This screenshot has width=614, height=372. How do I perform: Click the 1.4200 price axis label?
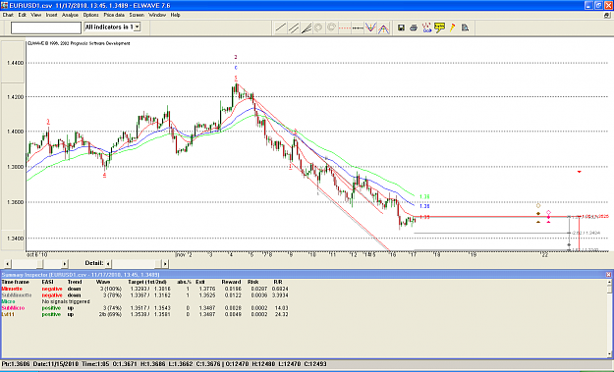tap(16, 96)
